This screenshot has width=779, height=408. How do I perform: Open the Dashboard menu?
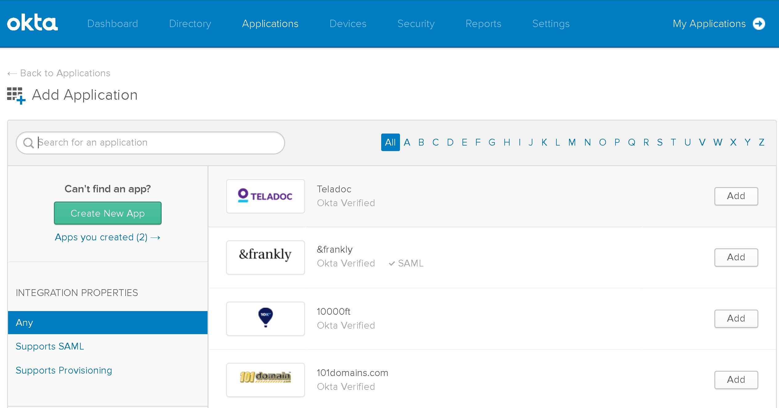pyautogui.click(x=113, y=24)
